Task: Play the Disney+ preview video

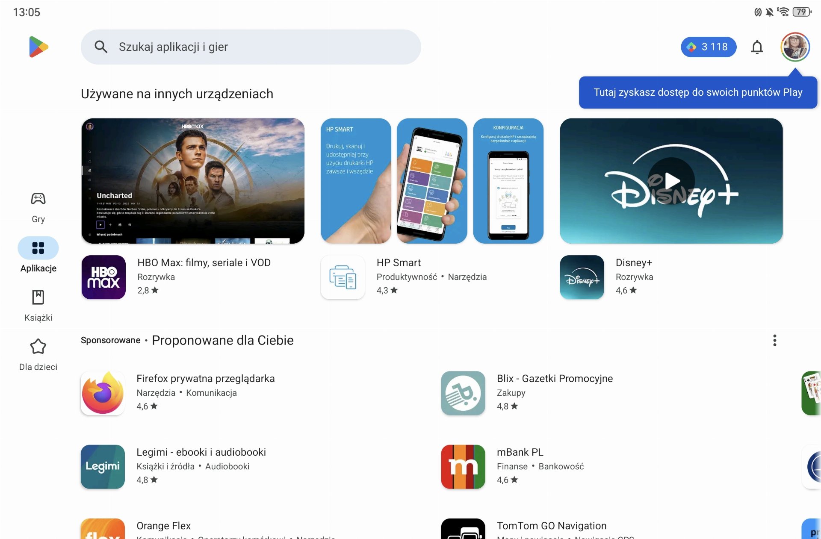Action: [x=671, y=181]
